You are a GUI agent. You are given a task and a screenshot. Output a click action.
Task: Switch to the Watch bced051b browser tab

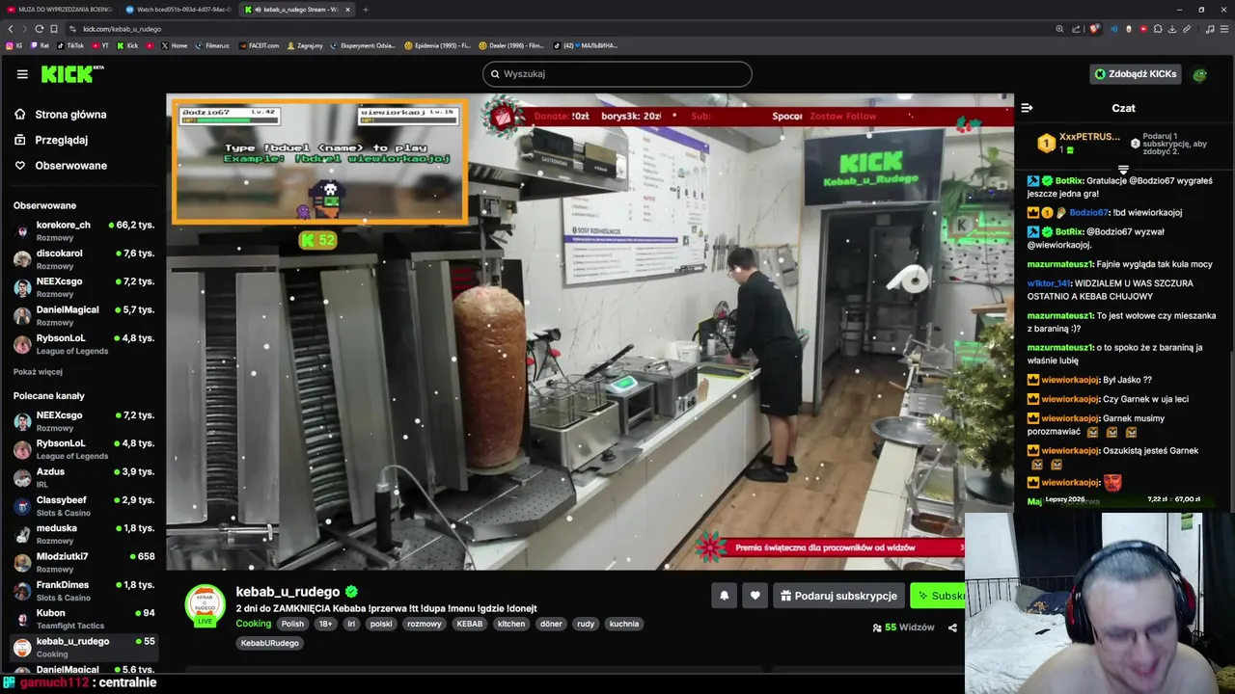178,10
